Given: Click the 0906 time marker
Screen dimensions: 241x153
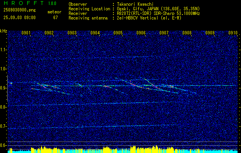Looking at the screenshot, I should (x=141, y=33).
